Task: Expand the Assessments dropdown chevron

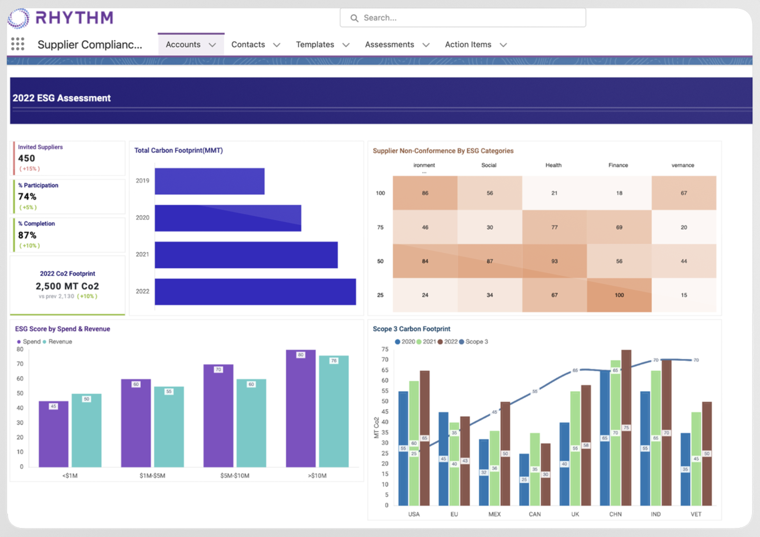Action: 426,45
